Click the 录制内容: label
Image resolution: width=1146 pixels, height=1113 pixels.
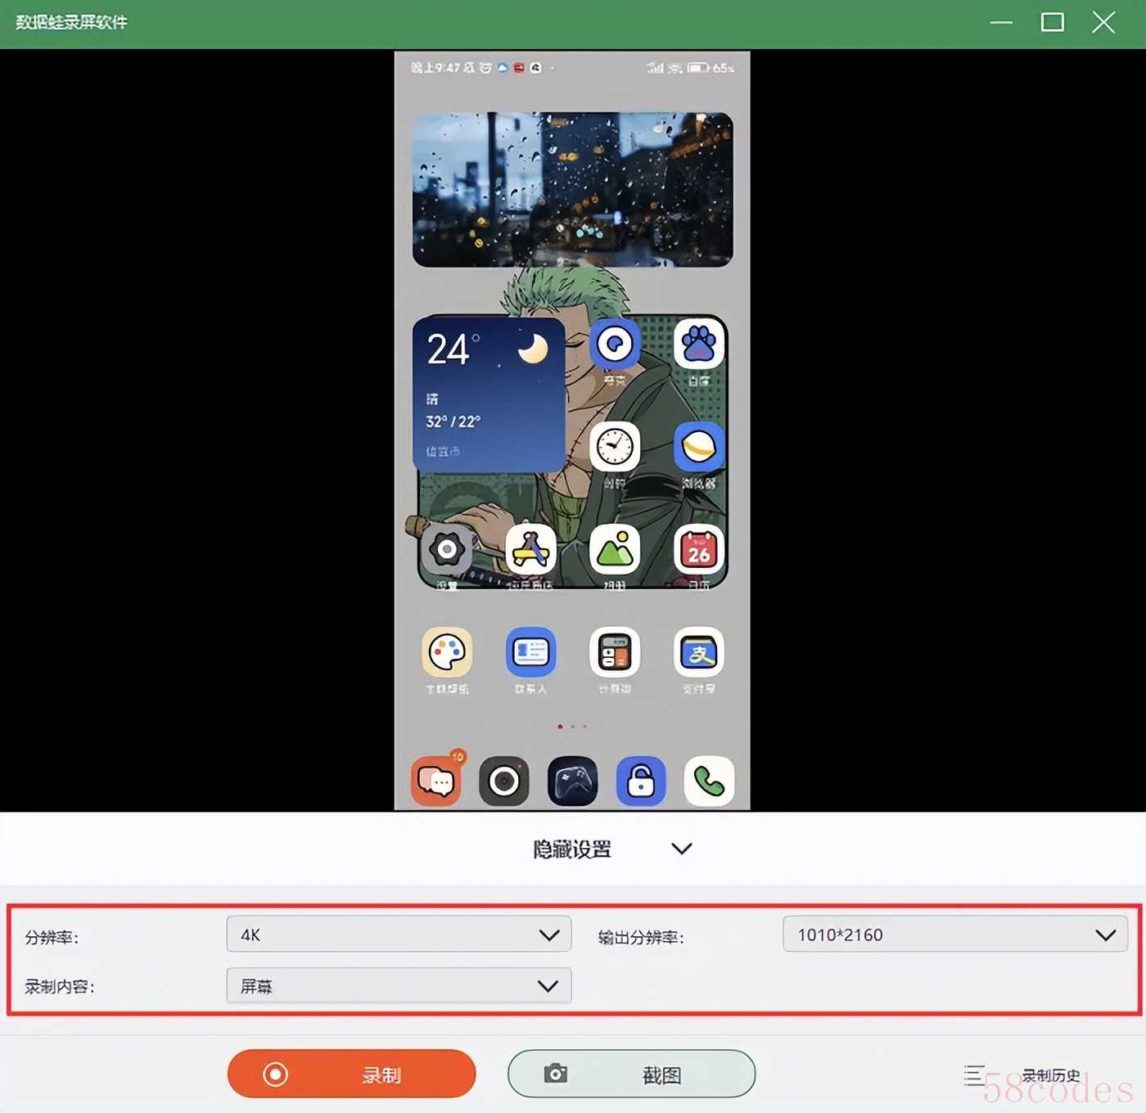(x=60, y=986)
